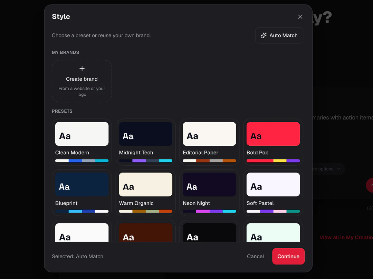Screen dimensions: 373x279
Task: Choose the Soft Pastel preset
Action: 273,193
